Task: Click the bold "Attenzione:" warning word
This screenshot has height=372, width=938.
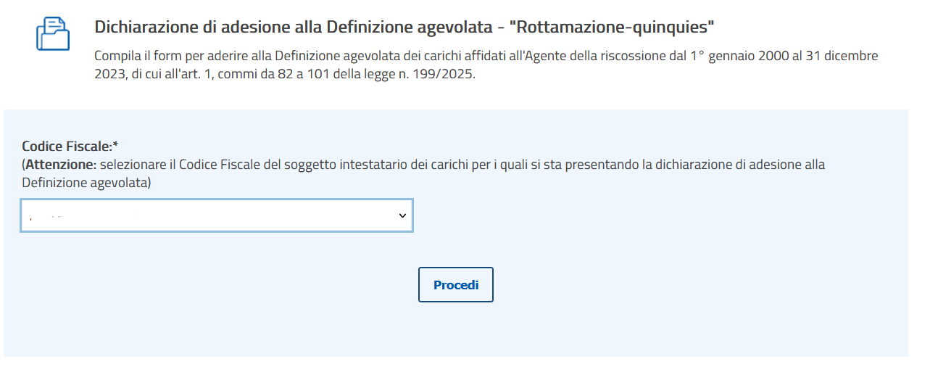Action: [x=61, y=165]
